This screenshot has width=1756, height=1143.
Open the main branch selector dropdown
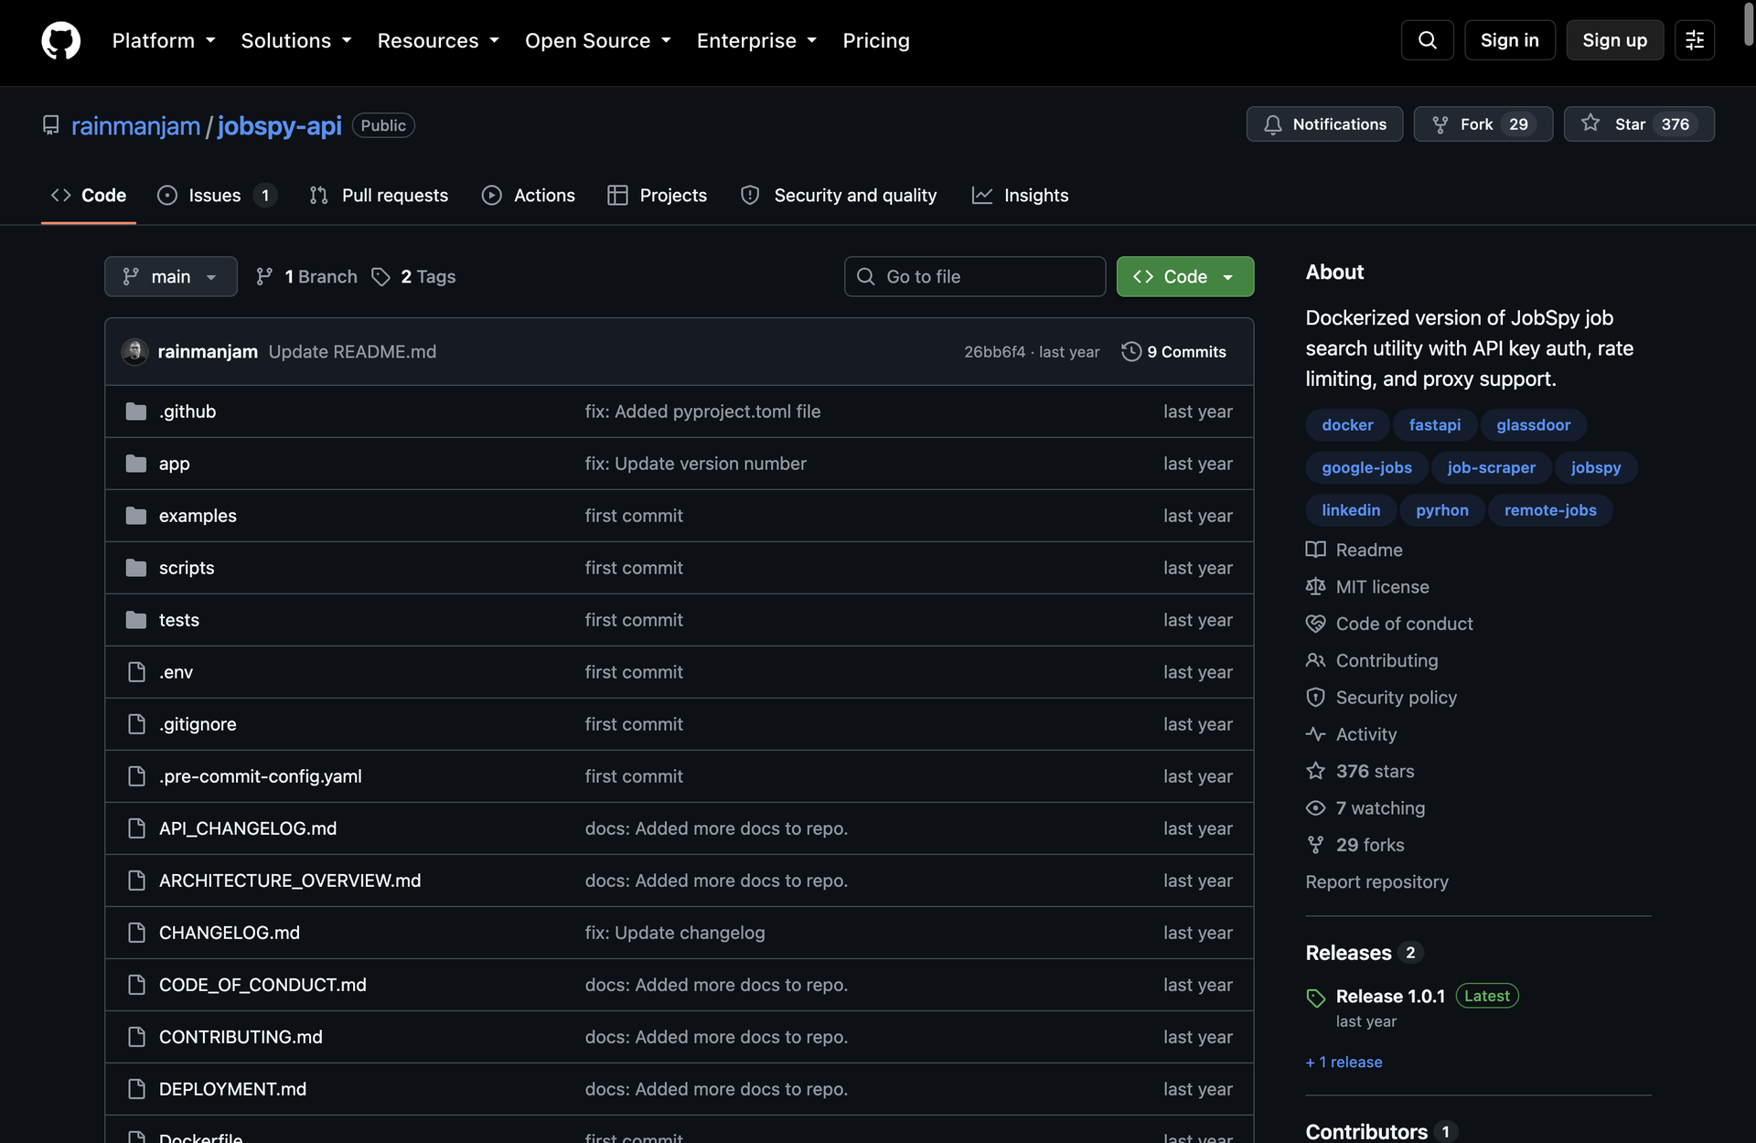(x=171, y=276)
